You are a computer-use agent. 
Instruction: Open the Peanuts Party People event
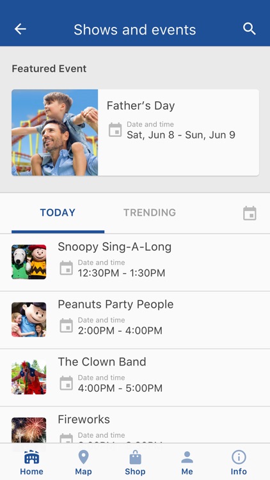135,320
